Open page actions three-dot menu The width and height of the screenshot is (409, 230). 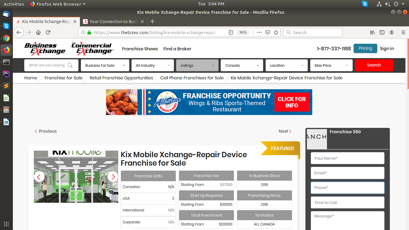(x=259, y=32)
